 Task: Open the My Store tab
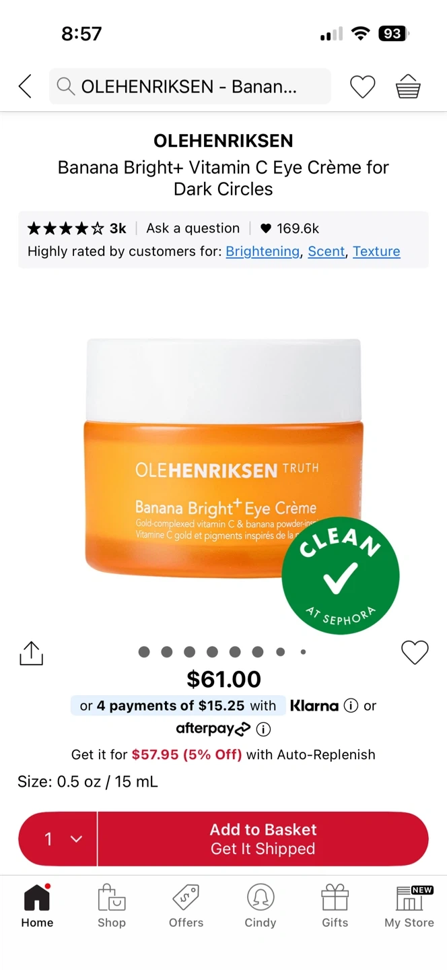409,906
